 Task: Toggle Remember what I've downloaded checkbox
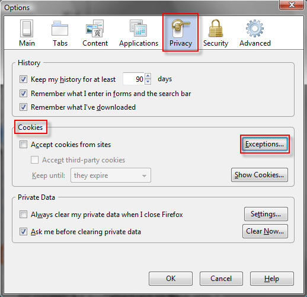[23, 107]
